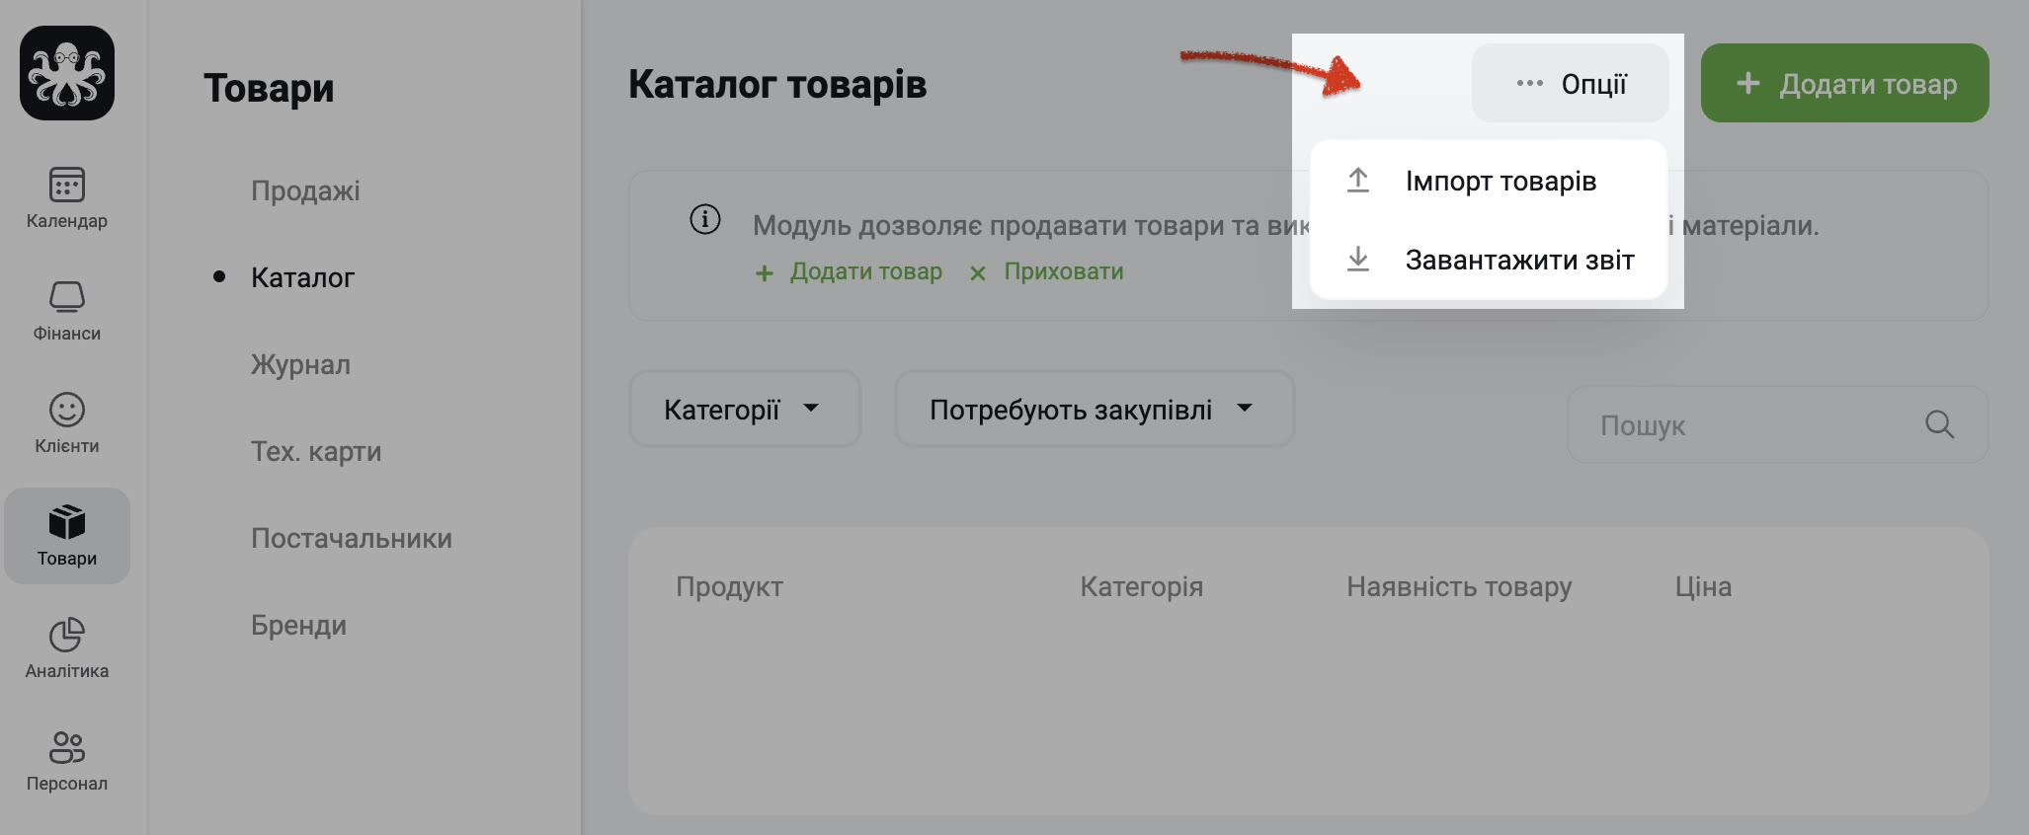Click the info circle icon in banner
Screen dimensions: 2029x835
[705, 219]
